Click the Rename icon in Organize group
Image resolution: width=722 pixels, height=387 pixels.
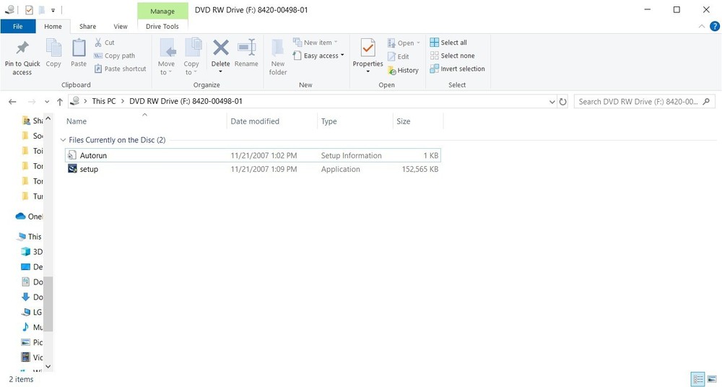click(x=246, y=50)
